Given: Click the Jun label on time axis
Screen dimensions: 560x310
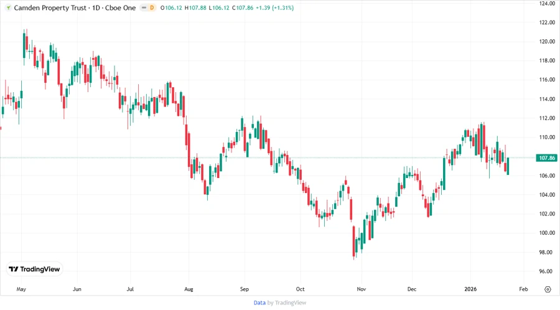Looking at the screenshot, I should coord(77,289).
